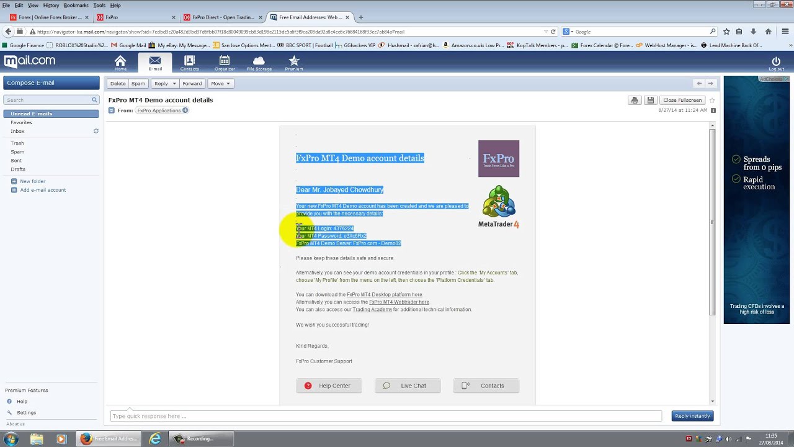Open the Organizer calendar icon

[x=224, y=62]
